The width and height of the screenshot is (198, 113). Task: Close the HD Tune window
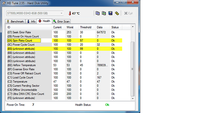pos(133,2)
